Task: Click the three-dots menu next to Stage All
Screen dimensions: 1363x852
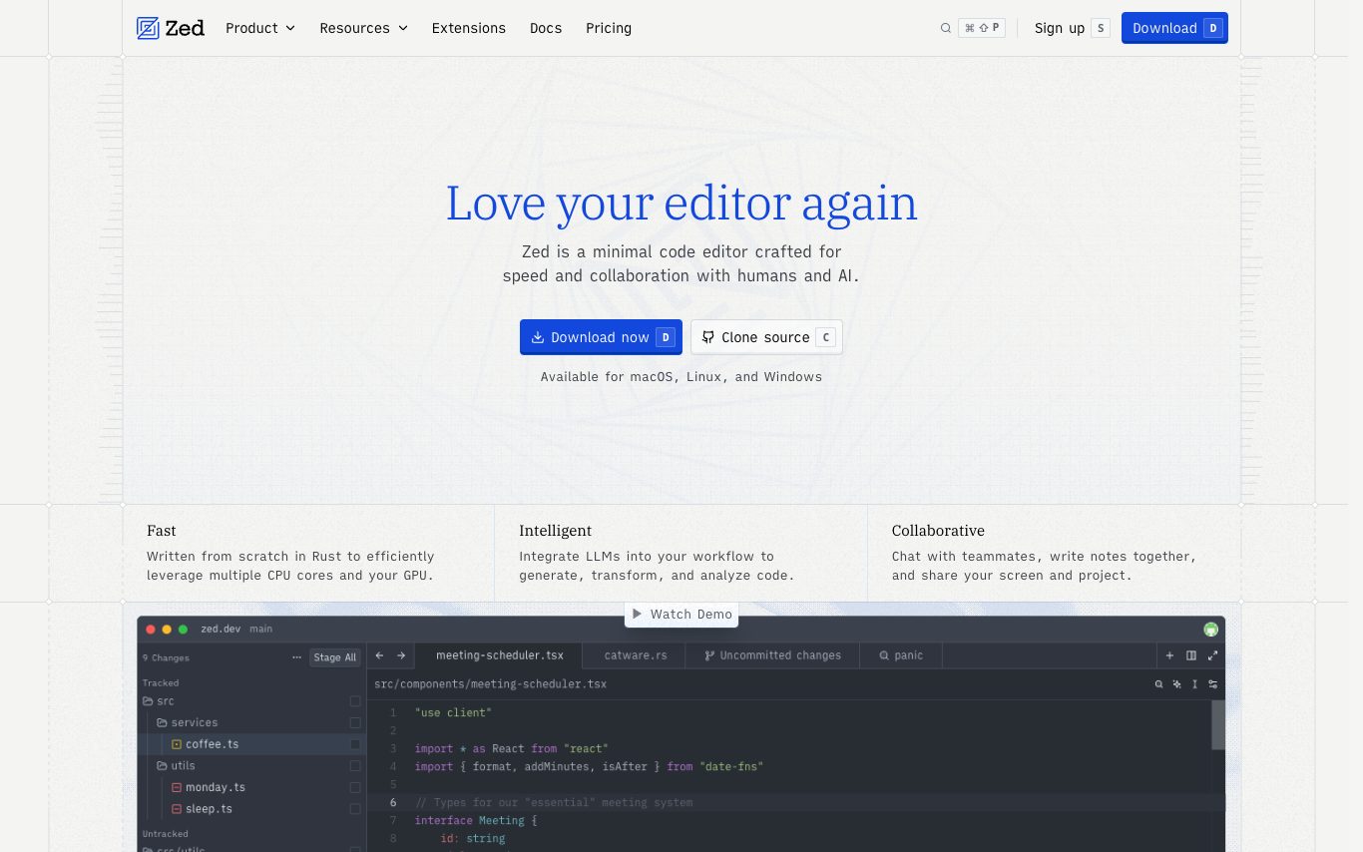Action: [x=296, y=657]
